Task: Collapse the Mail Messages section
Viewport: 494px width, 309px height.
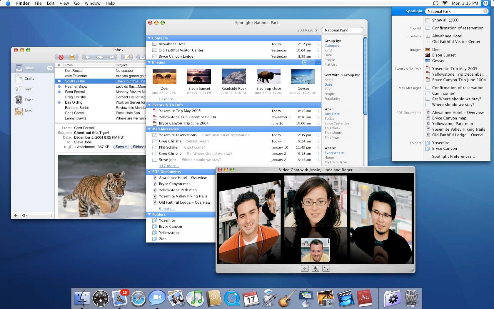Action: tap(149, 129)
